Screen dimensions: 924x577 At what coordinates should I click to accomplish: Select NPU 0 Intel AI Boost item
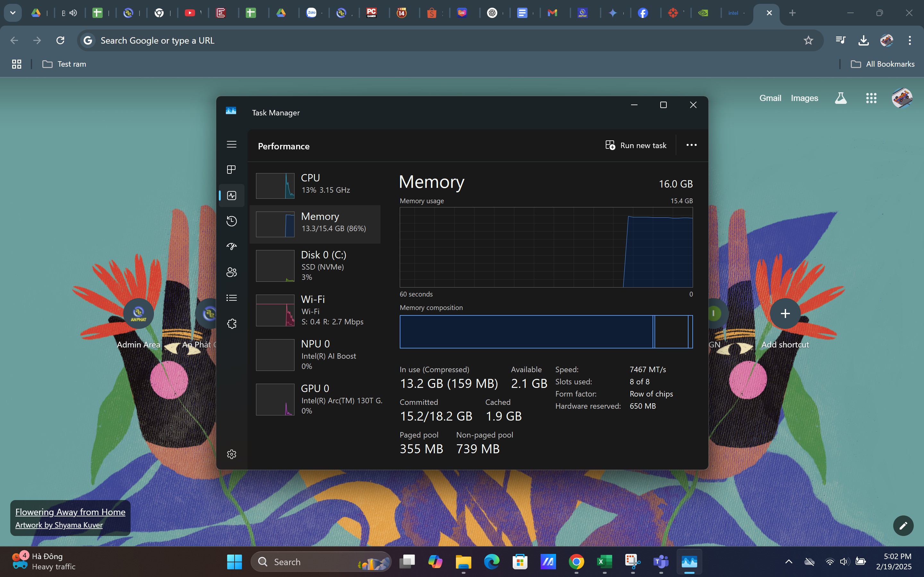point(315,355)
